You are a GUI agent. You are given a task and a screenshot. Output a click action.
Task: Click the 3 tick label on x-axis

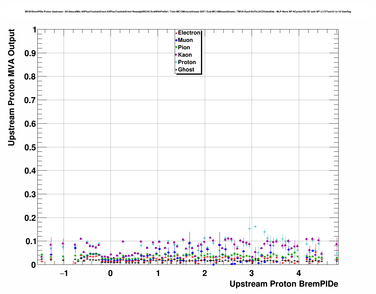click(x=251, y=273)
